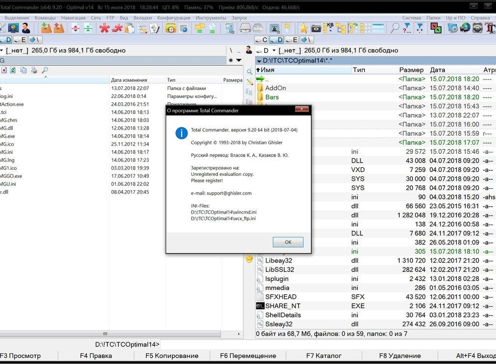This screenshot has height=364, width=496.
Task: Open the Инструменты menu
Action: click(211, 18)
